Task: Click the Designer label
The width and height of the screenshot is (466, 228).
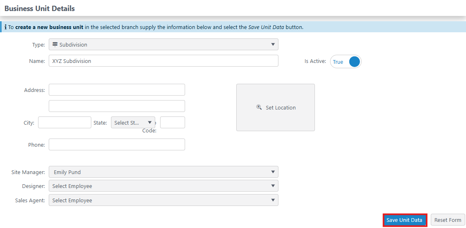Action: (x=33, y=186)
